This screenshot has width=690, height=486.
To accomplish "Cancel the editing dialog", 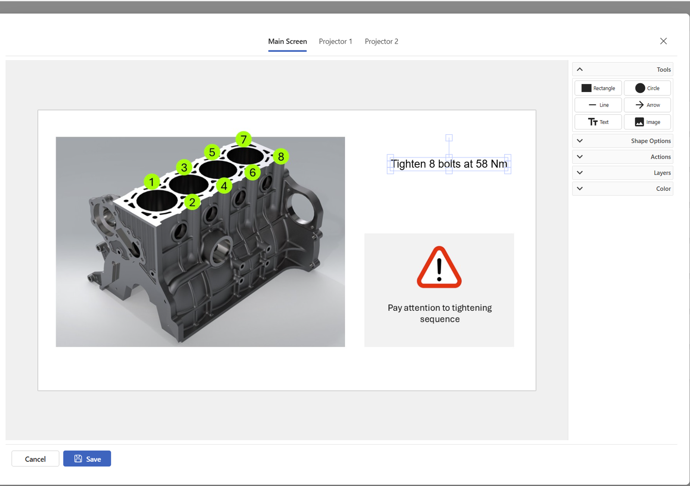I will pyautogui.click(x=35, y=459).
